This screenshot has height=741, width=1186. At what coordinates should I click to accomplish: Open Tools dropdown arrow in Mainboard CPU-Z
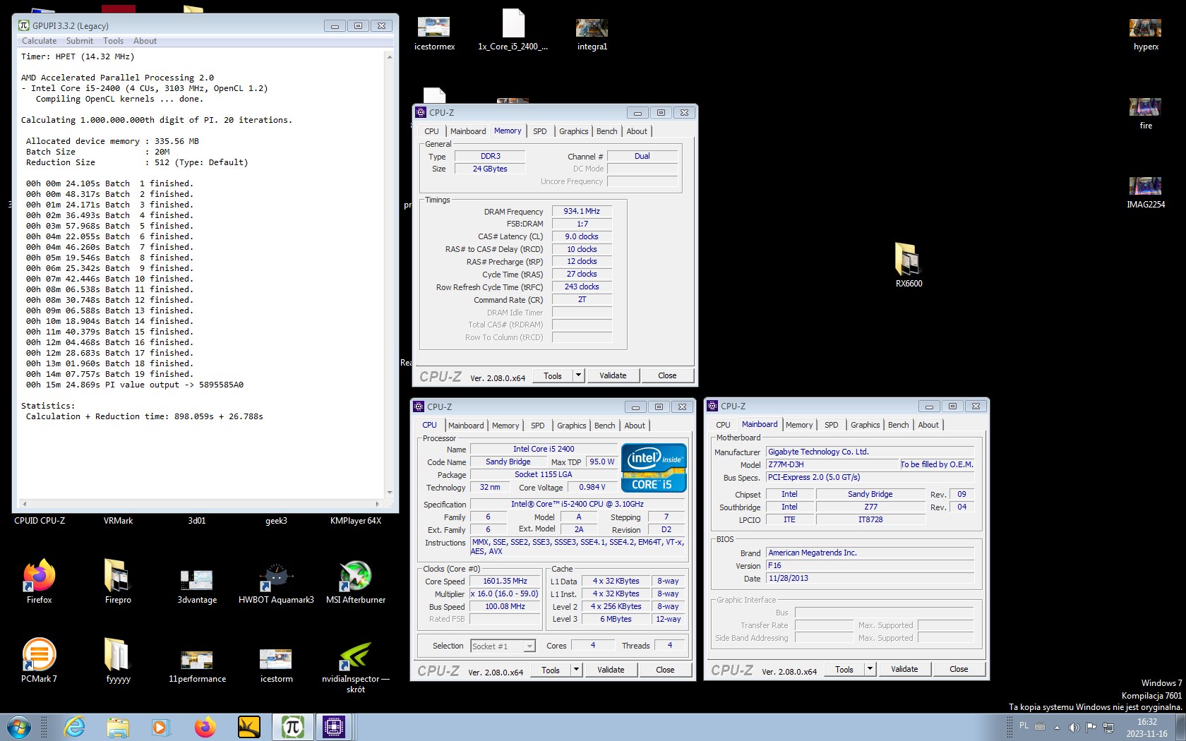[x=870, y=669]
